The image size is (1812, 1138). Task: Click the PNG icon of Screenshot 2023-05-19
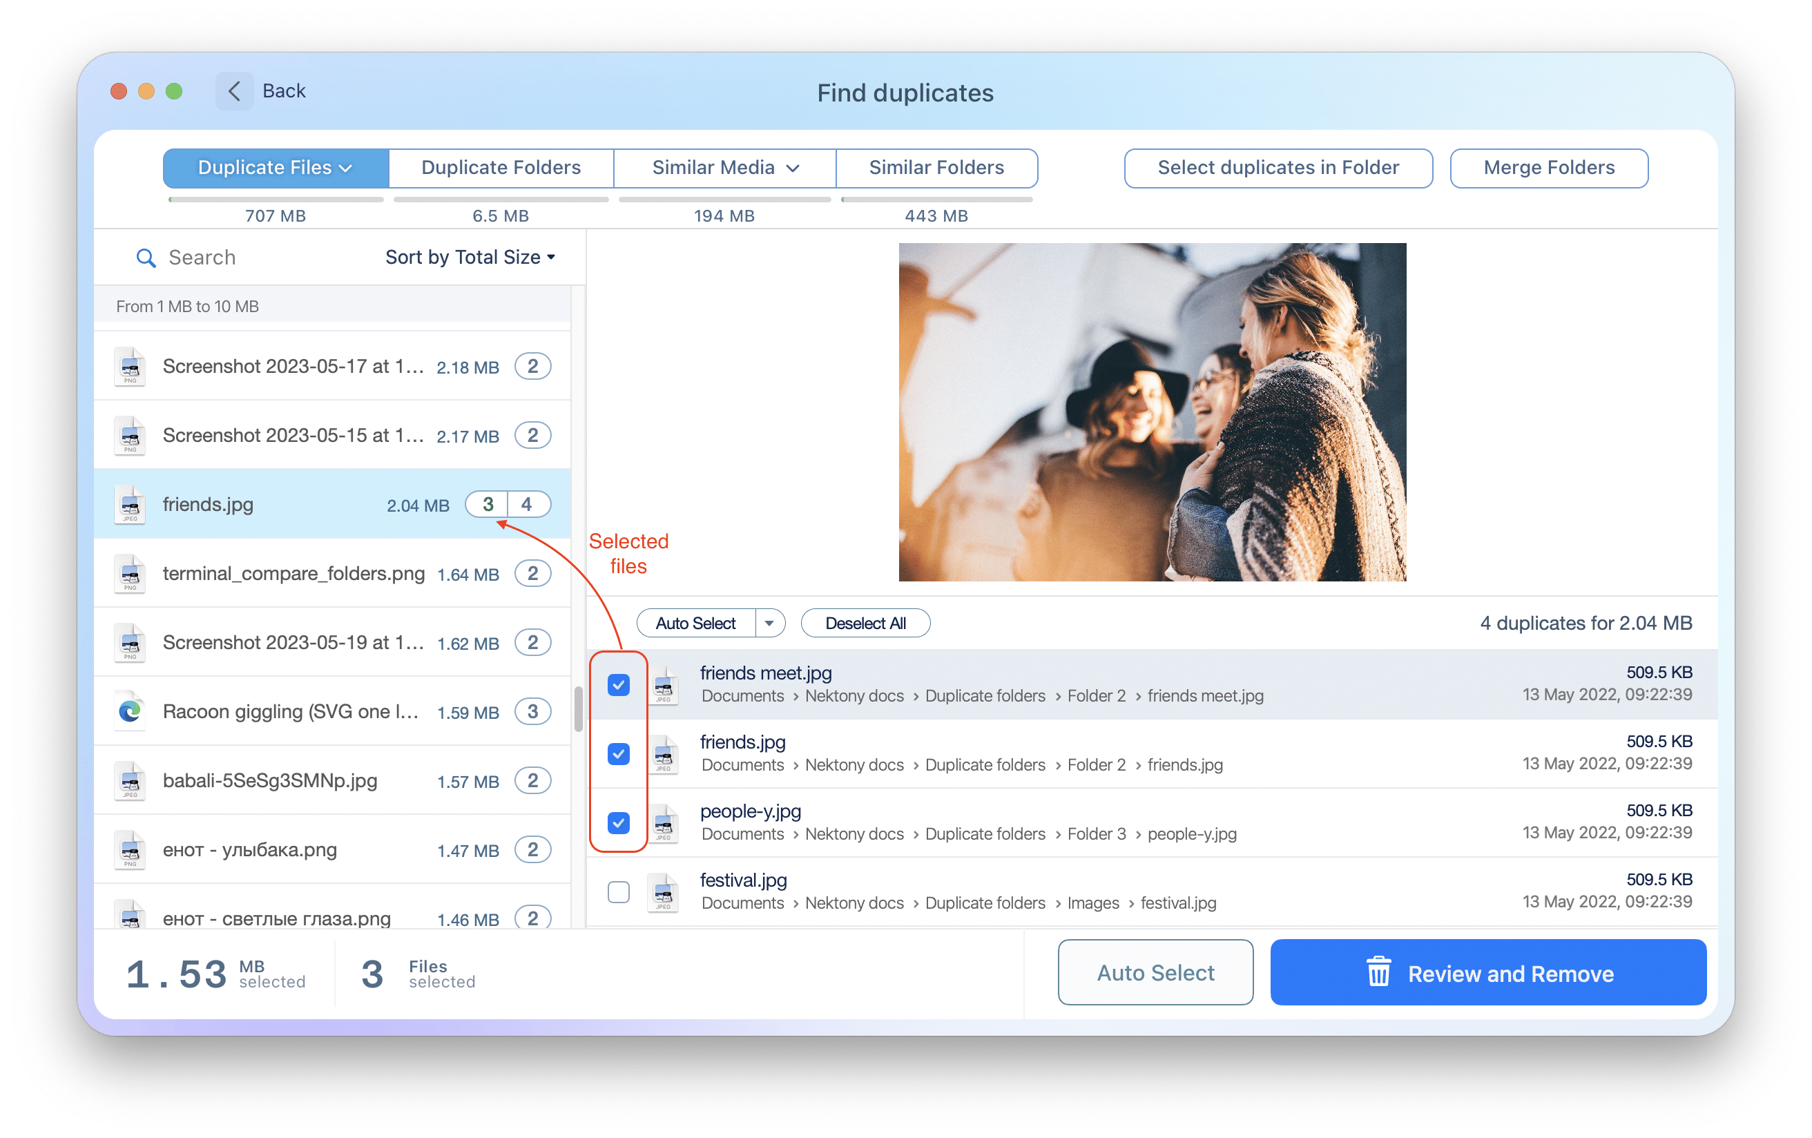[129, 643]
